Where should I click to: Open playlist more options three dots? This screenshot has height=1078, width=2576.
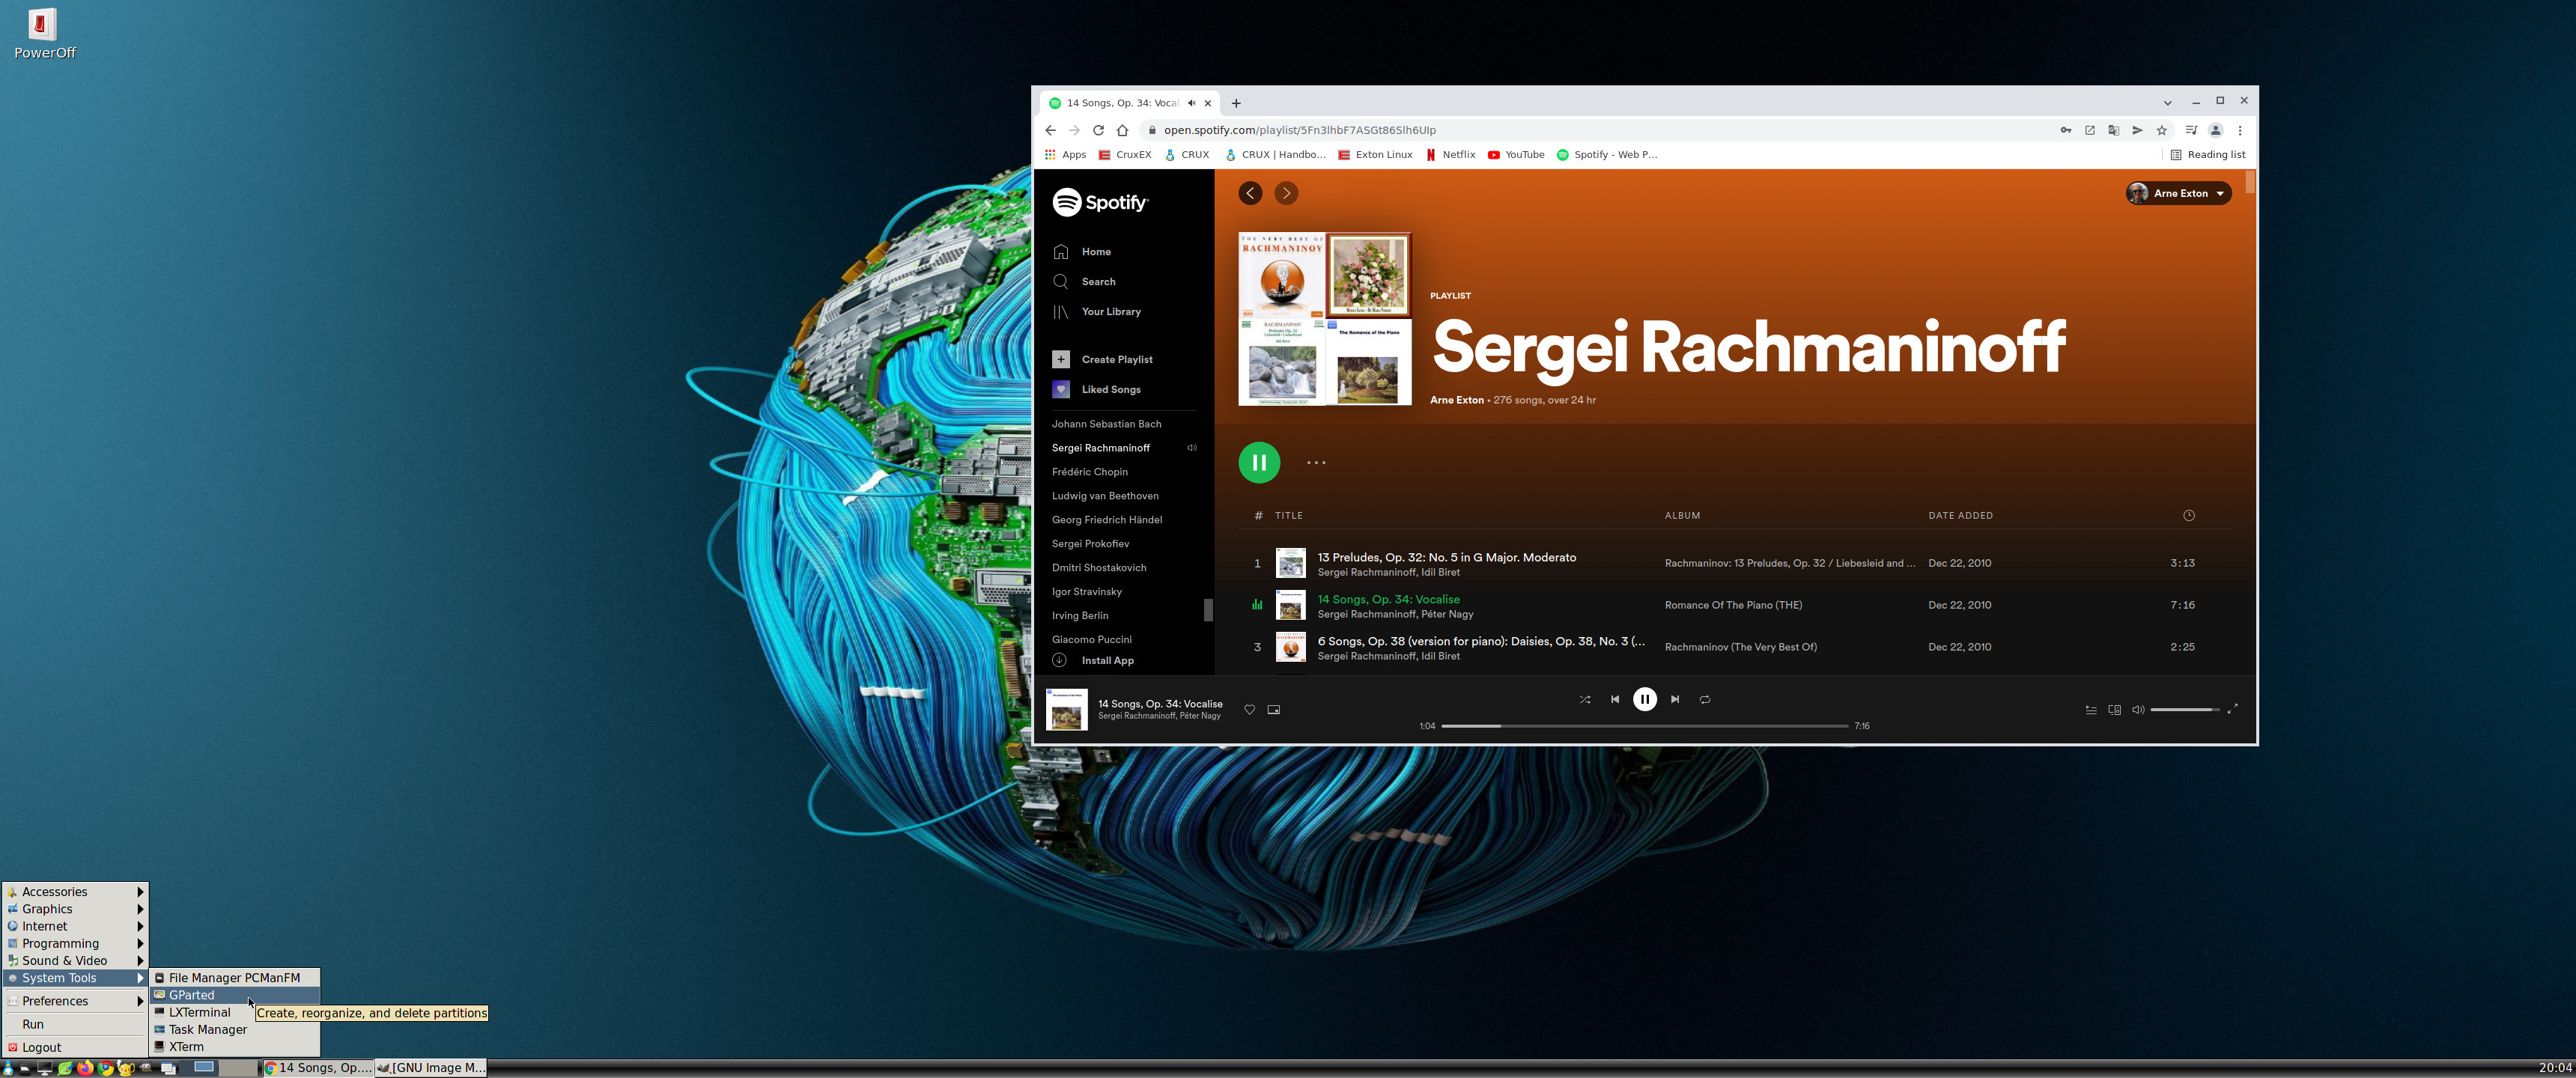pyautogui.click(x=1316, y=463)
